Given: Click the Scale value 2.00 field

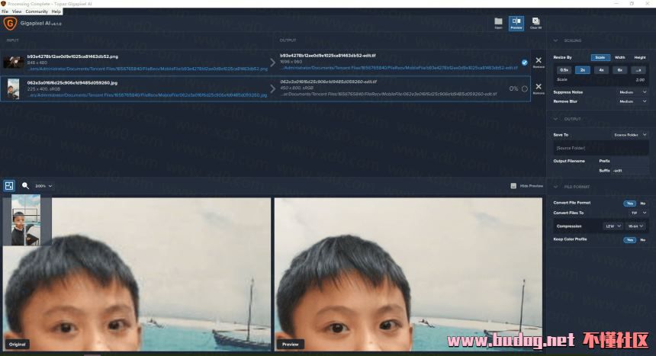Looking at the screenshot, I should pos(640,79).
